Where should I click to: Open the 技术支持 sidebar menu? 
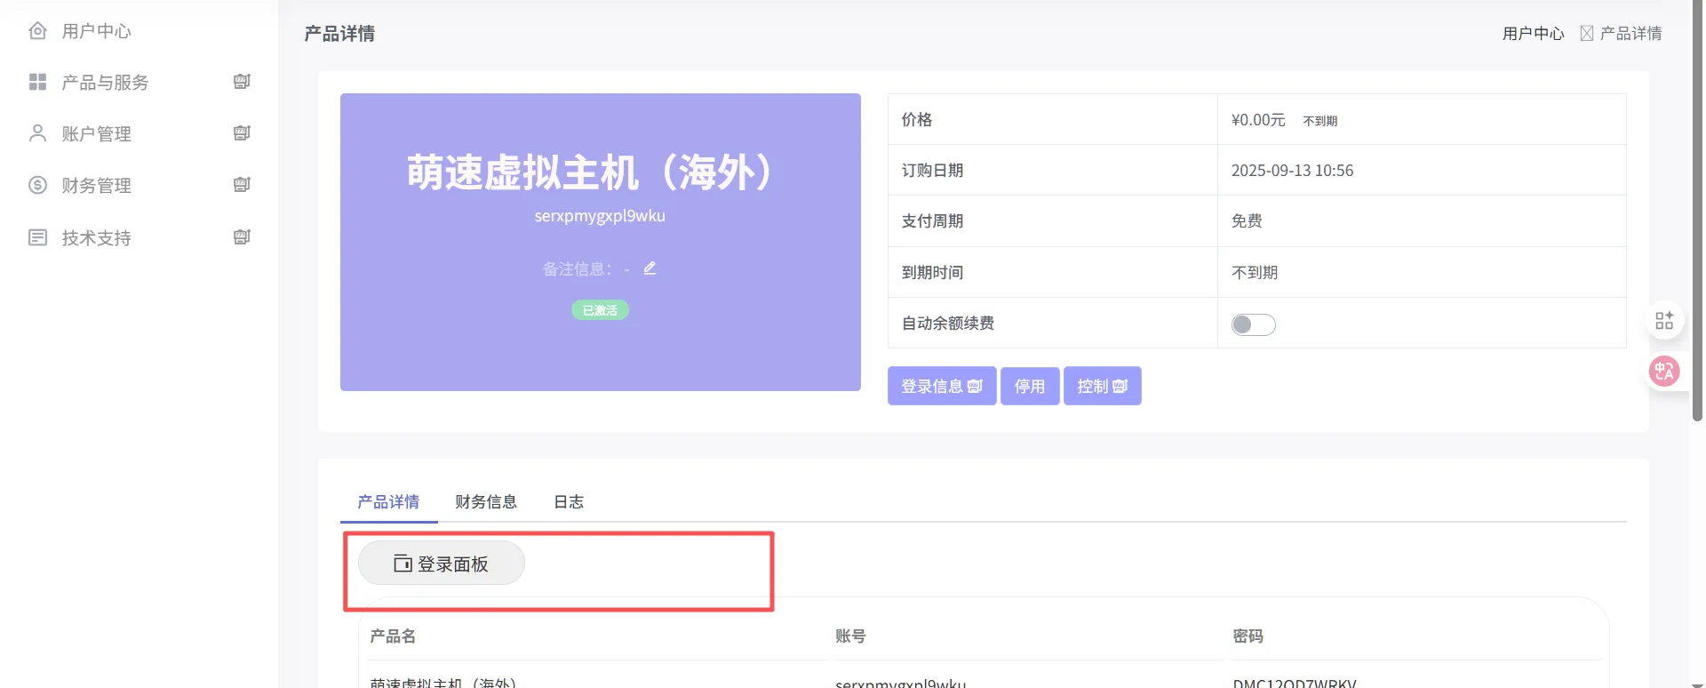96,238
